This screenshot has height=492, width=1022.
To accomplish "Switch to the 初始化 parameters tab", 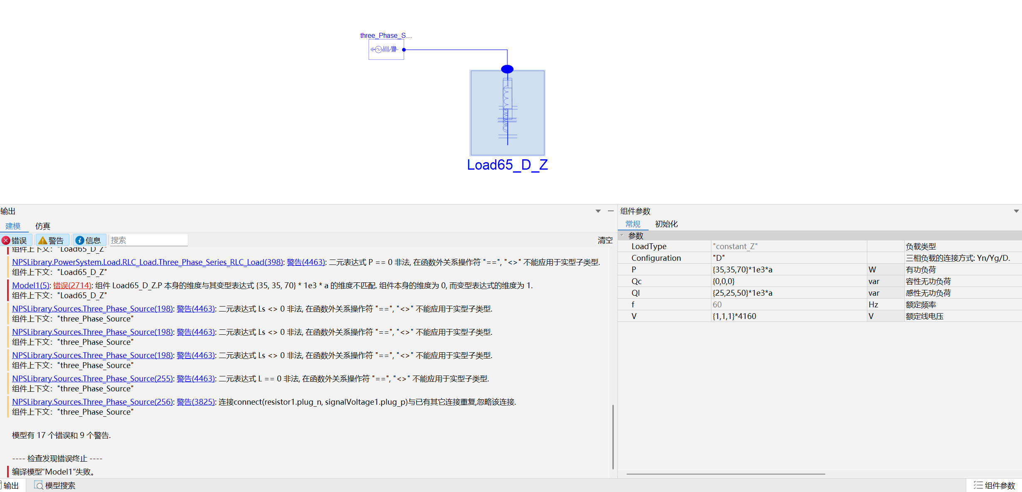I will (x=667, y=224).
